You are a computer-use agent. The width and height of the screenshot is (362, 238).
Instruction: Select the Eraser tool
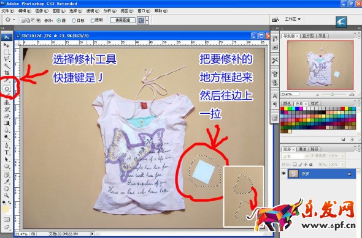pos(7,116)
